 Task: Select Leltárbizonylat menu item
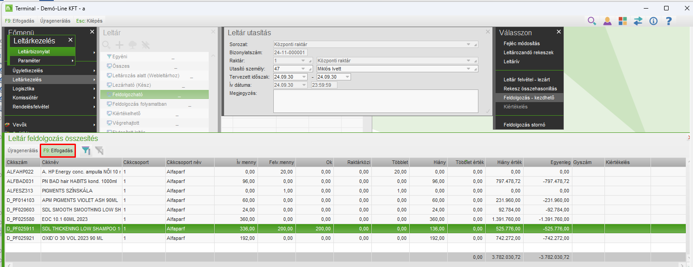tap(34, 52)
